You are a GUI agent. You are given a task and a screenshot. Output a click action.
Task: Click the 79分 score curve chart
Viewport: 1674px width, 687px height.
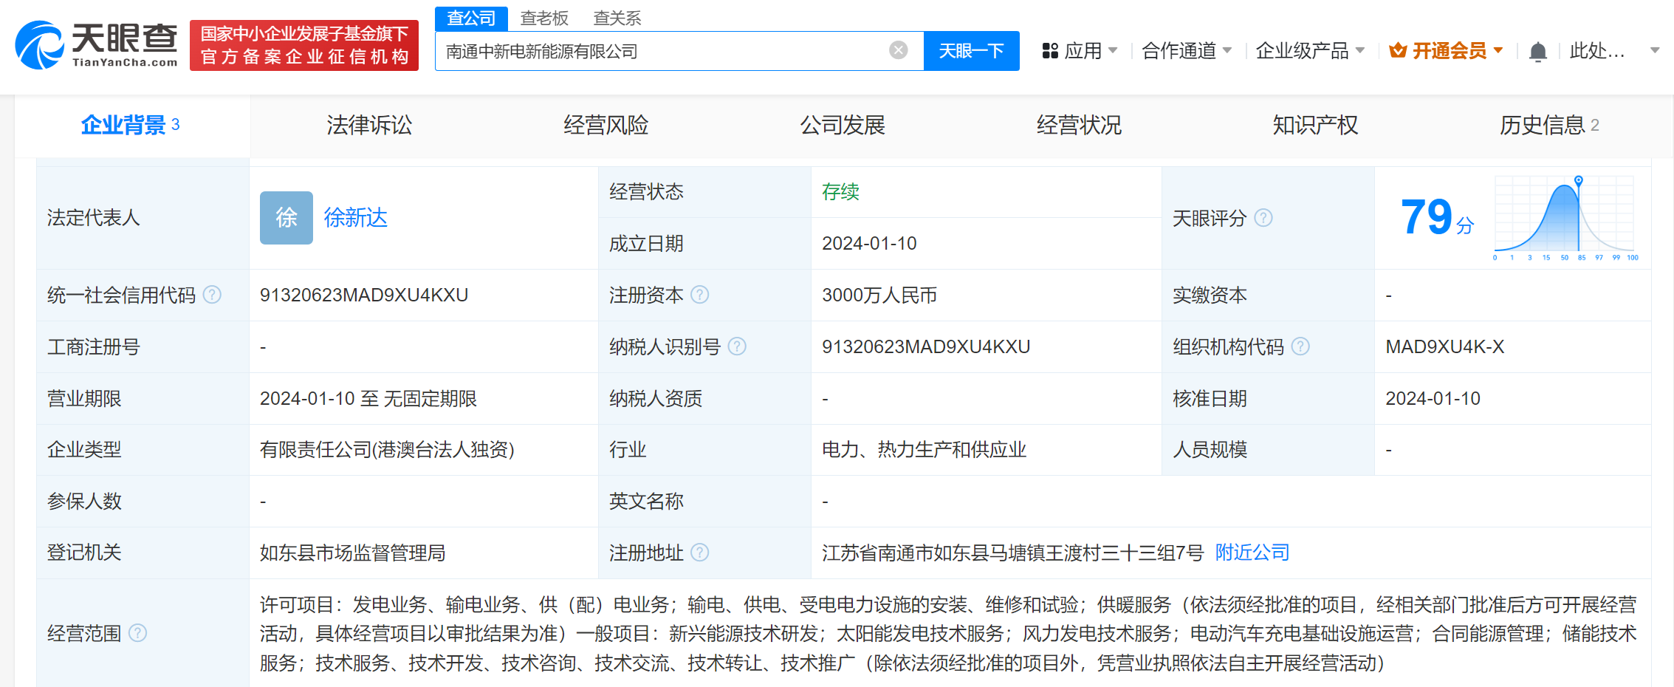tap(1564, 218)
